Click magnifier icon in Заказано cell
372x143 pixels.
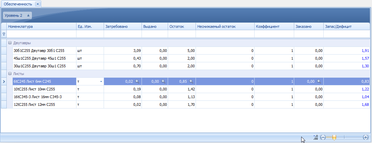coord(318,81)
